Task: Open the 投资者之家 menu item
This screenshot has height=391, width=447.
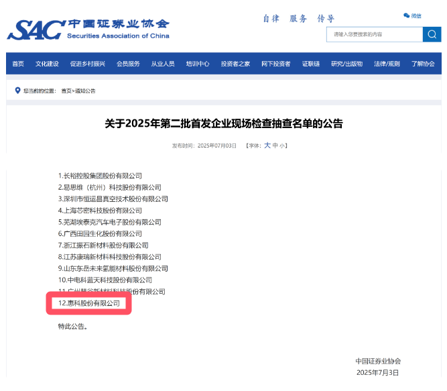Action: click(235, 64)
